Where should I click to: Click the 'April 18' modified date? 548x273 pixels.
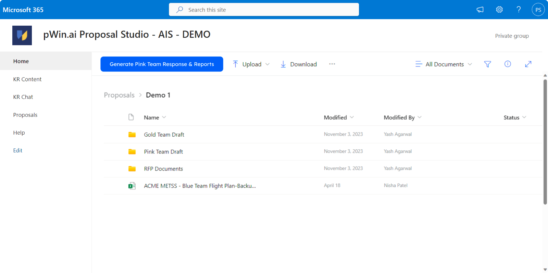[332, 185]
